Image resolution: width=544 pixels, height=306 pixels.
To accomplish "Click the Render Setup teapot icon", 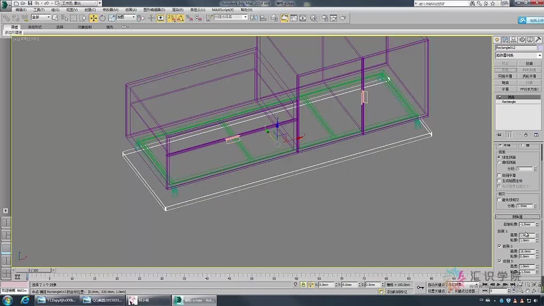I will 324,18.
